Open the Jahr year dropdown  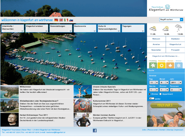click(x=176, y=82)
